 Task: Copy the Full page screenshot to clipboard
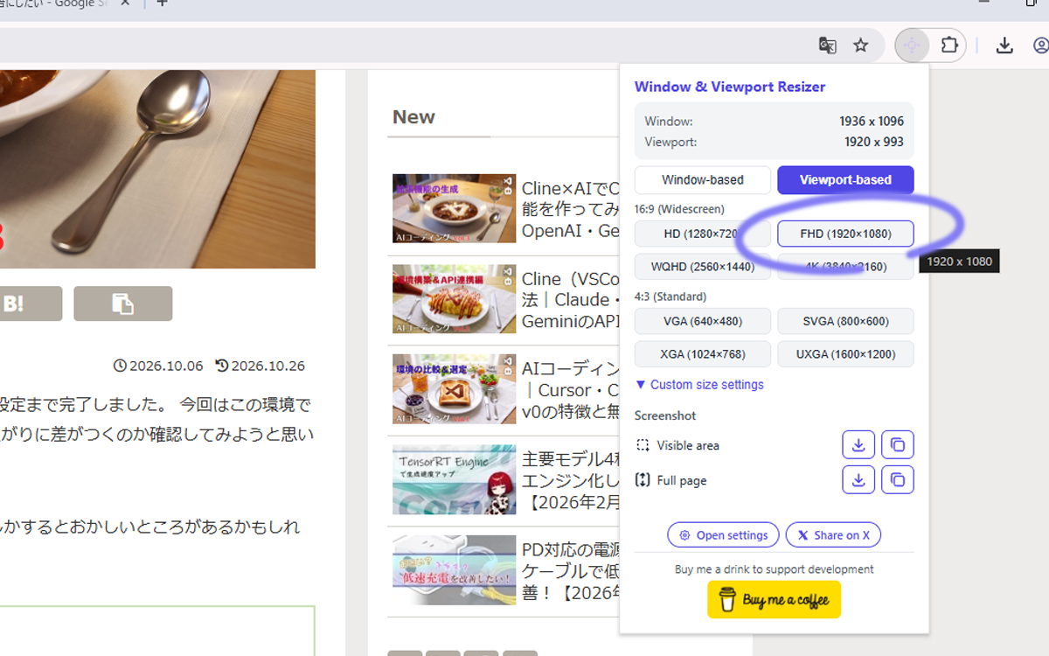[898, 480]
